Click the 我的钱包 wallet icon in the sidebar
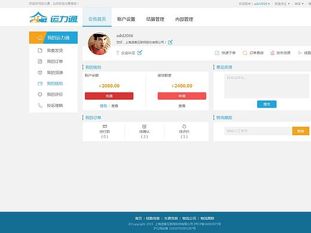311x233 pixels. click(40, 84)
